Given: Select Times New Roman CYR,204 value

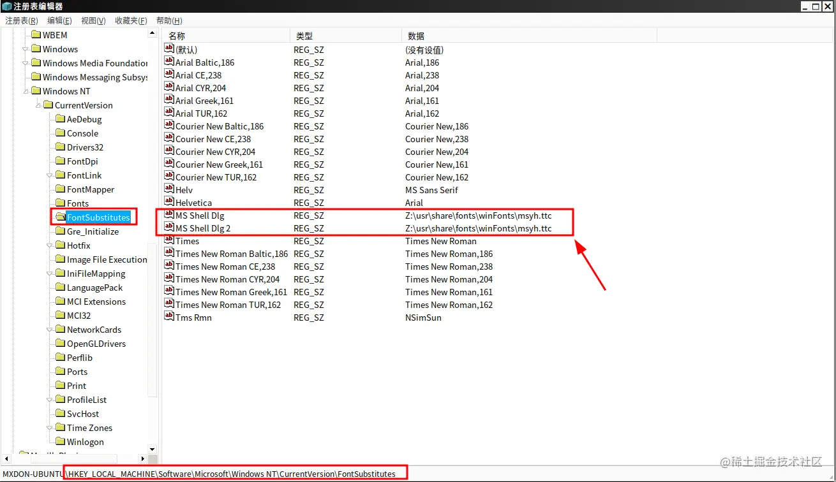Looking at the screenshot, I should coord(228,279).
